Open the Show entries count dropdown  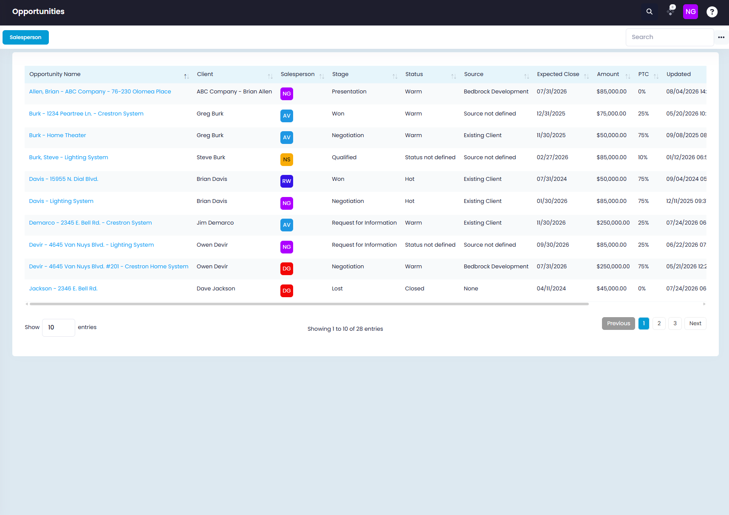[59, 327]
